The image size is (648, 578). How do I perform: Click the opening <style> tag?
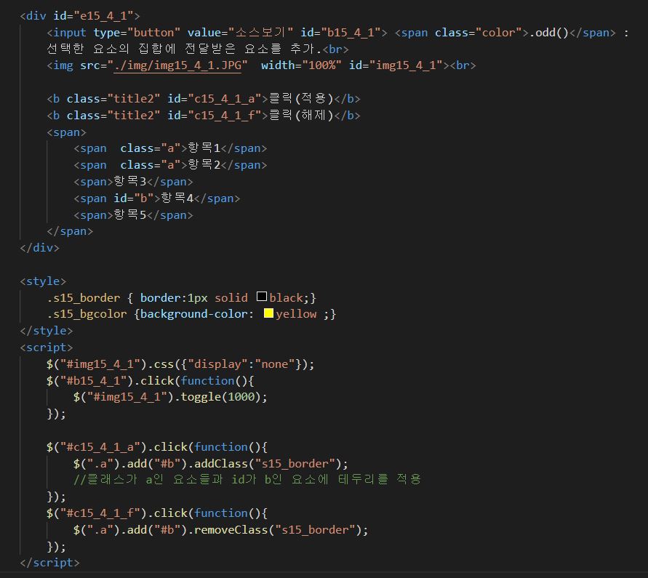click(x=43, y=281)
